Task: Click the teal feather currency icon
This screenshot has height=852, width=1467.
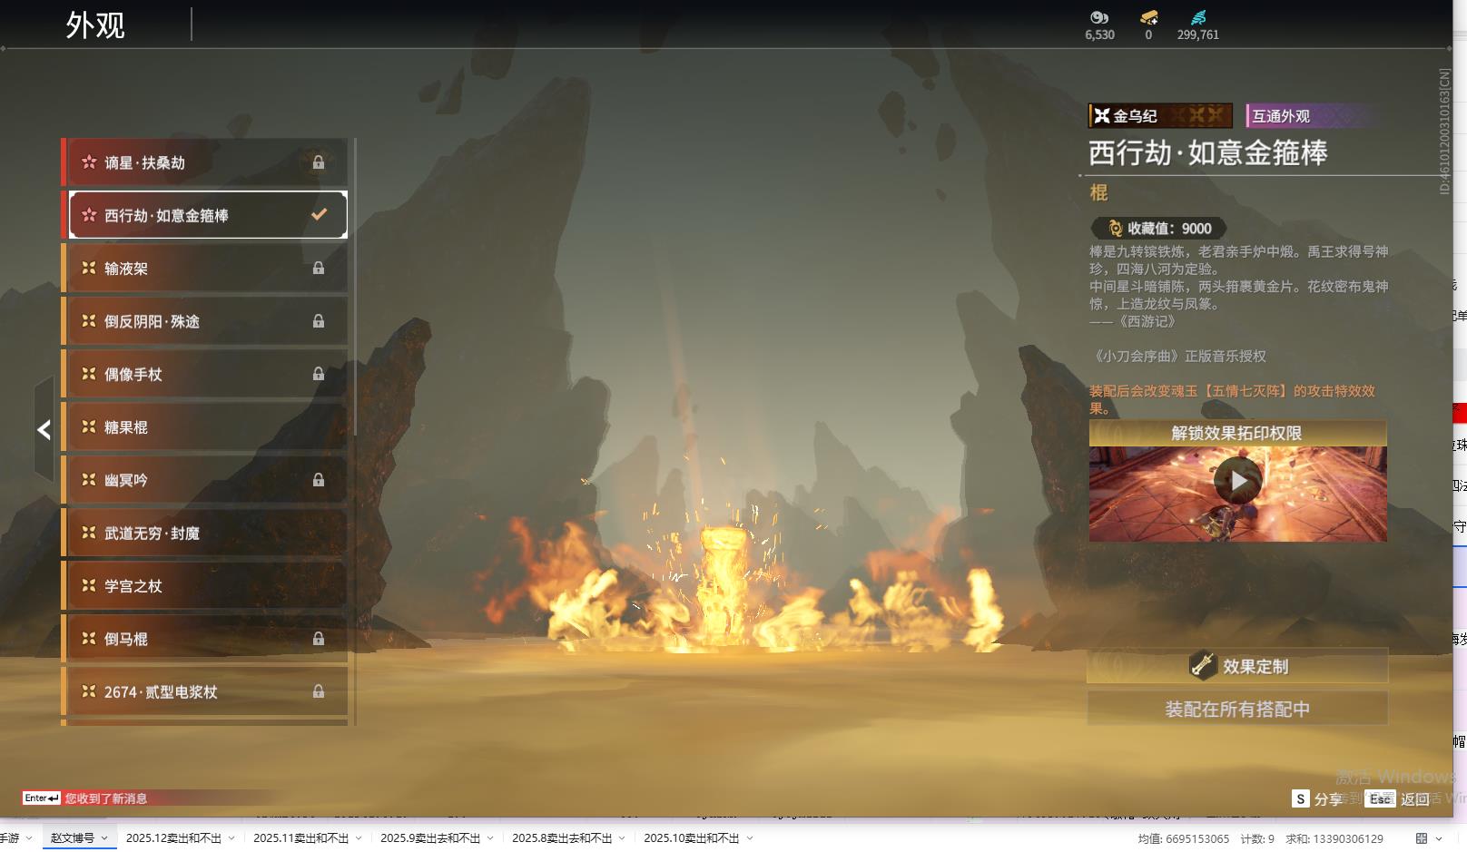Action: click(1198, 17)
